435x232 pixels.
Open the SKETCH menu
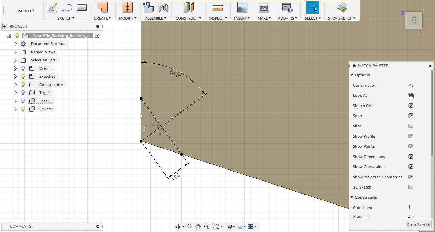click(x=66, y=18)
